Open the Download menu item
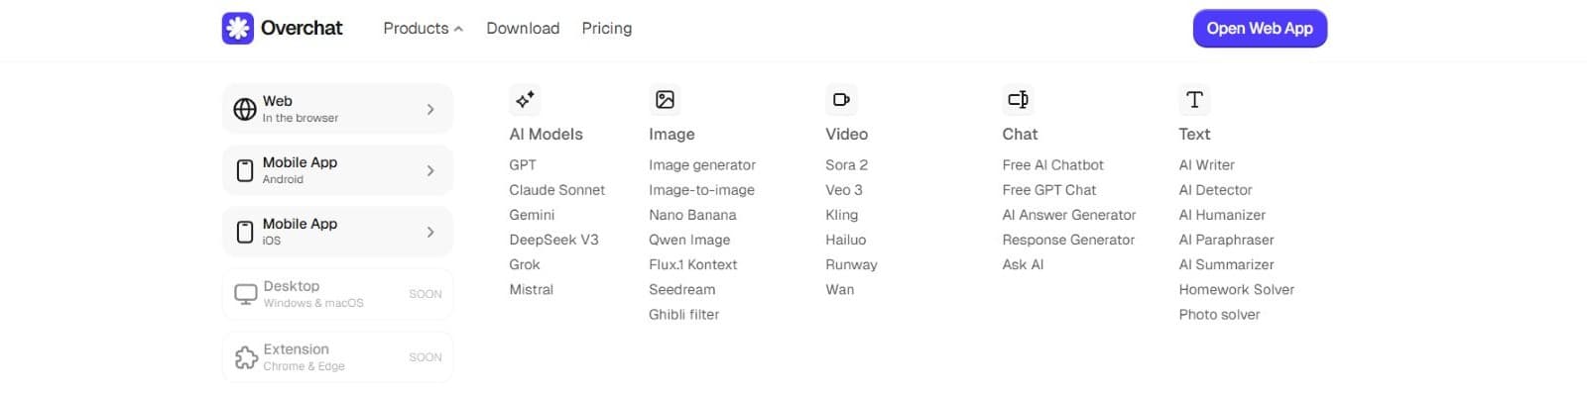Image resolution: width=1587 pixels, height=396 pixels. [x=523, y=29]
